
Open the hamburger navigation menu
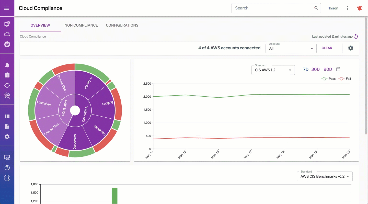pos(7,8)
